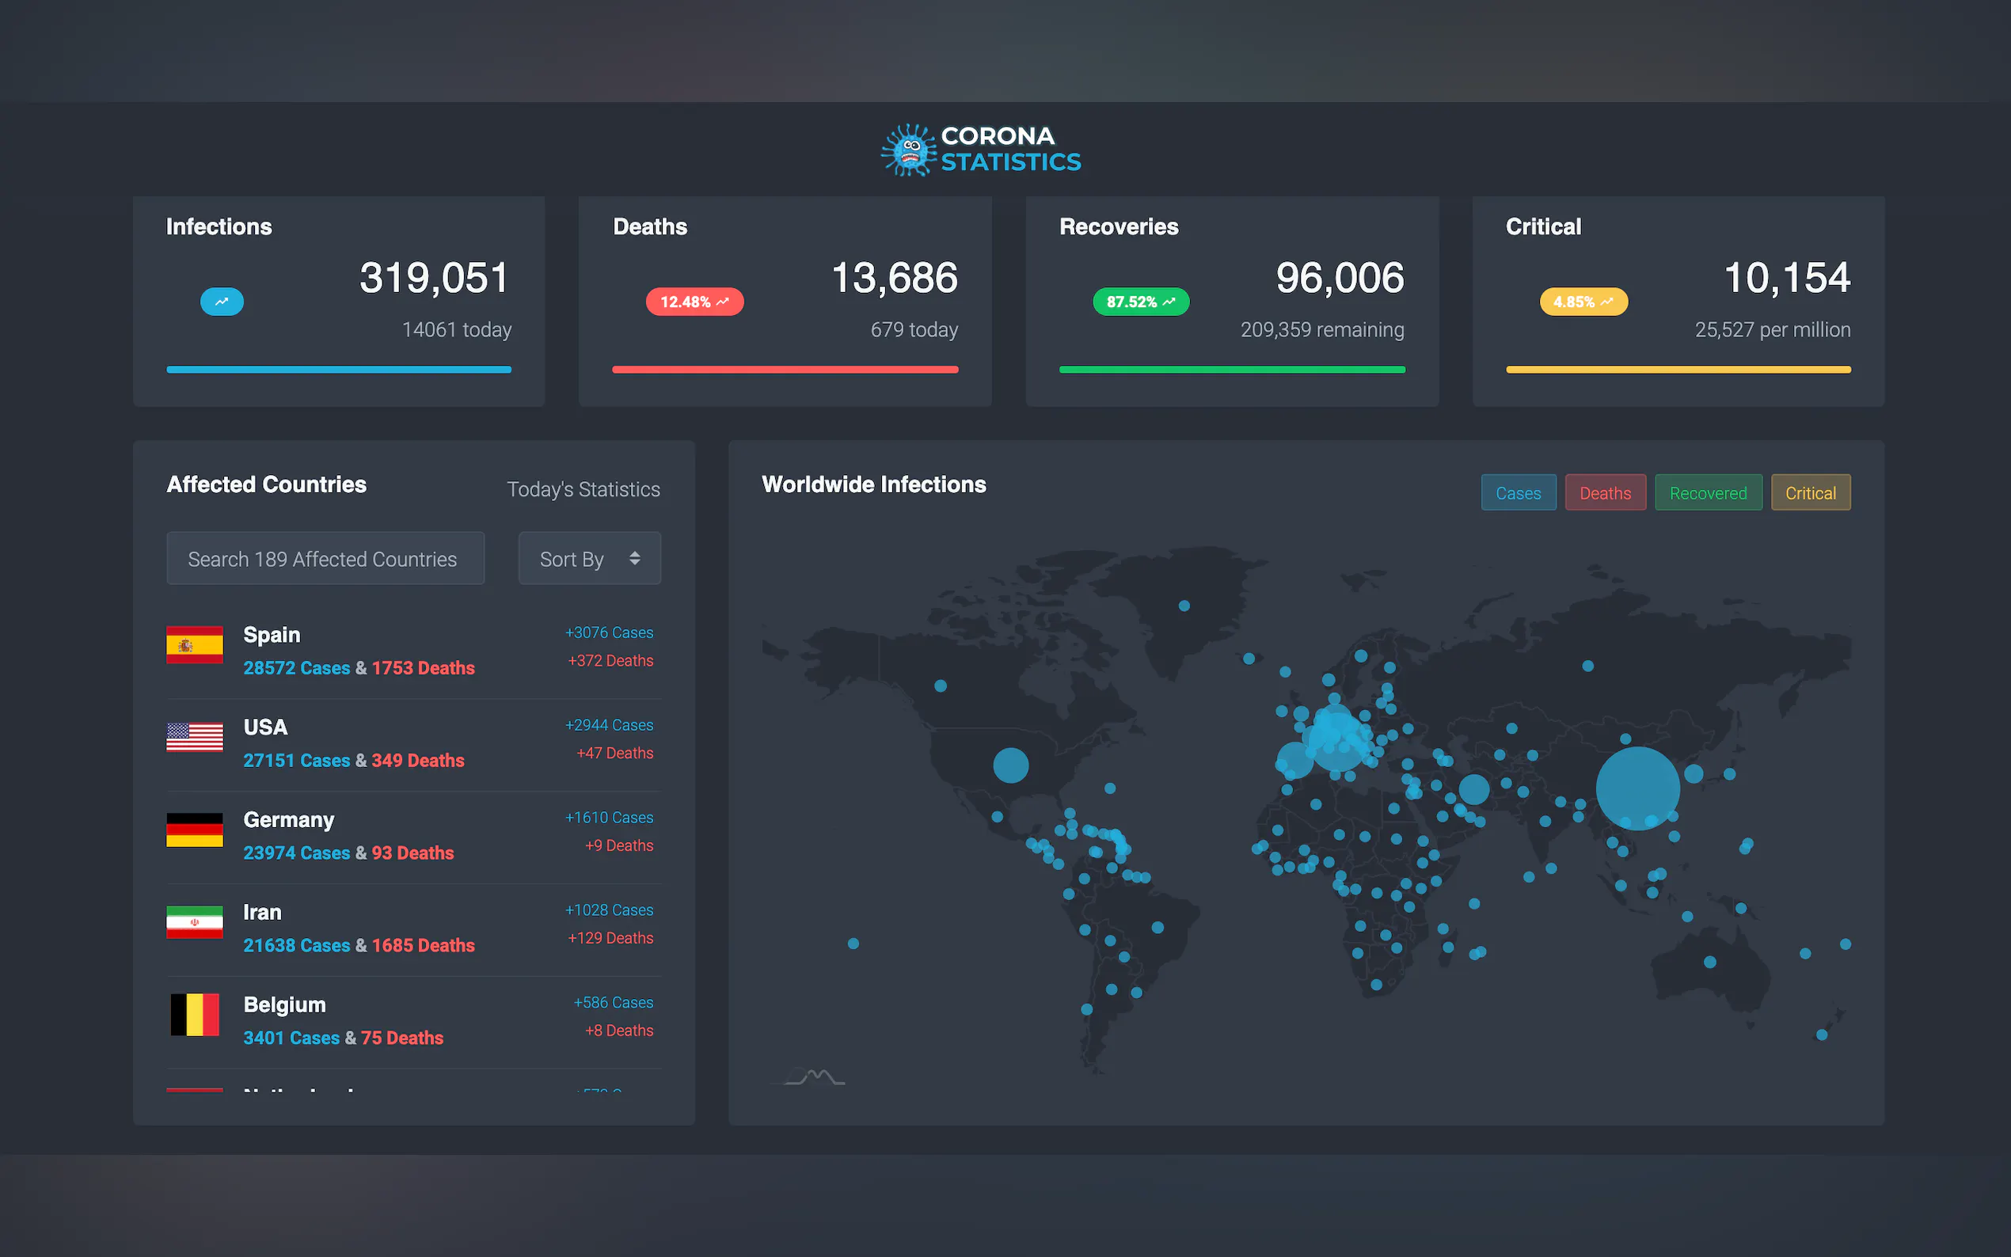Click the 319,051 infections total
Viewport: 2011px width, 1257px height.
click(x=434, y=278)
